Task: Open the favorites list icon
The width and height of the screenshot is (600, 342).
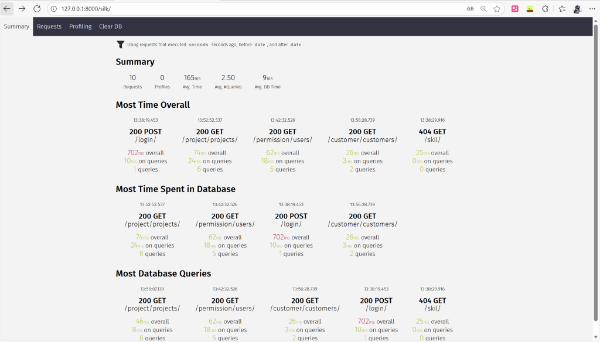Action: pyautogui.click(x=562, y=9)
